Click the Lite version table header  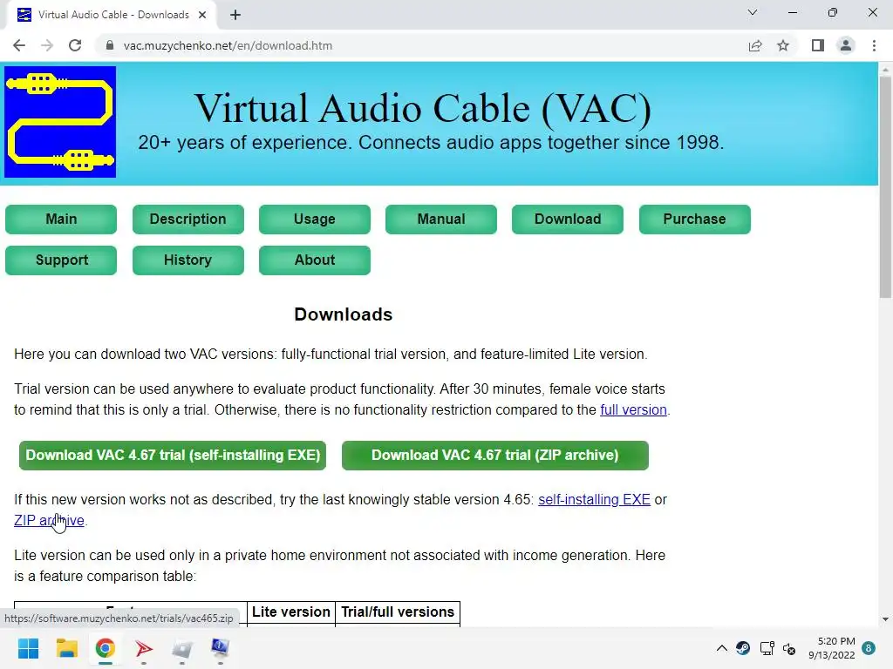click(291, 612)
